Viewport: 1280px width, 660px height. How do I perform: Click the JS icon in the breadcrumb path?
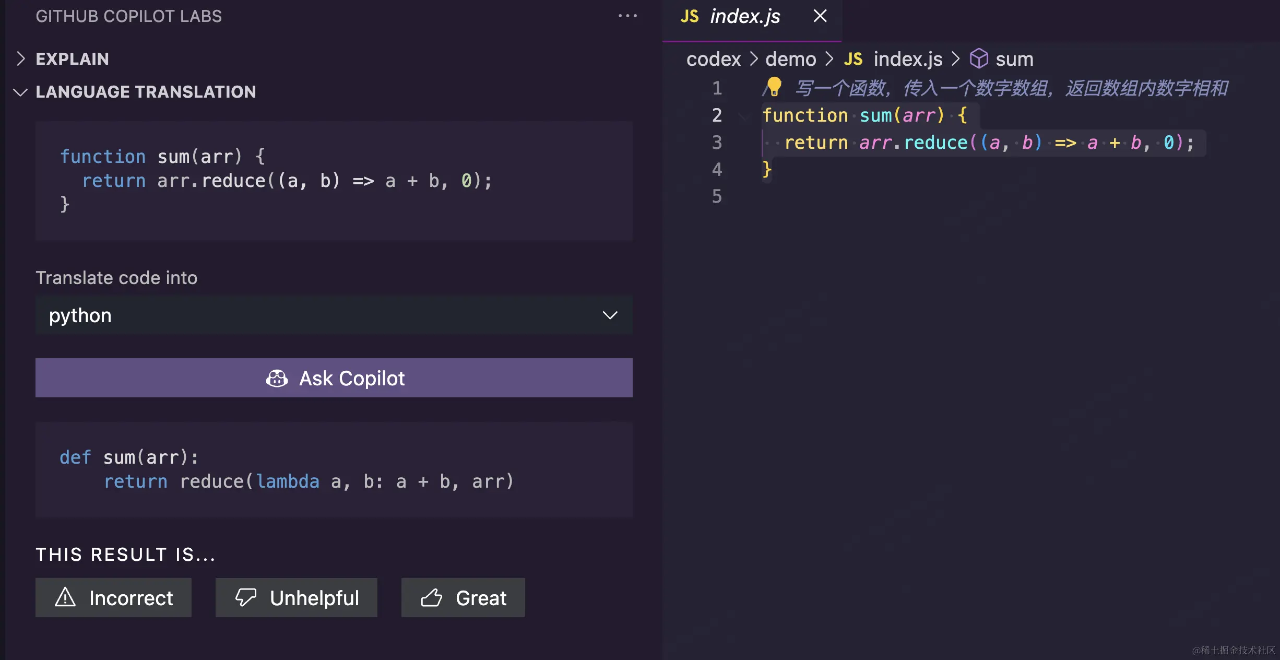coord(854,59)
